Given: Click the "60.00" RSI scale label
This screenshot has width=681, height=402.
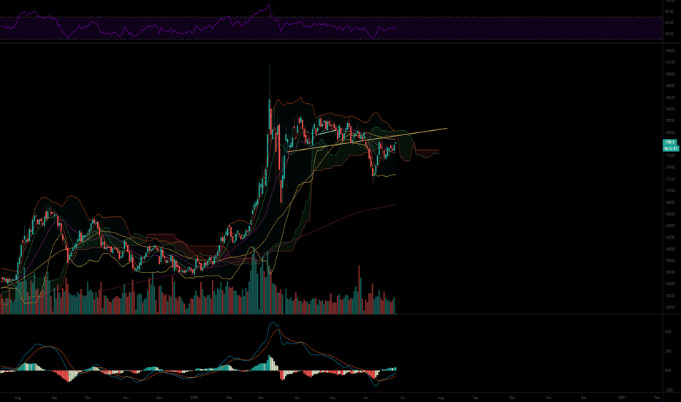Looking at the screenshot, I should (669, 23).
